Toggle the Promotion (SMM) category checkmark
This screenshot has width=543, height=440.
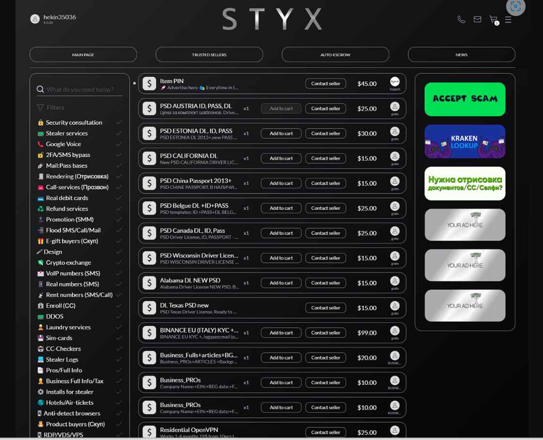119,220
